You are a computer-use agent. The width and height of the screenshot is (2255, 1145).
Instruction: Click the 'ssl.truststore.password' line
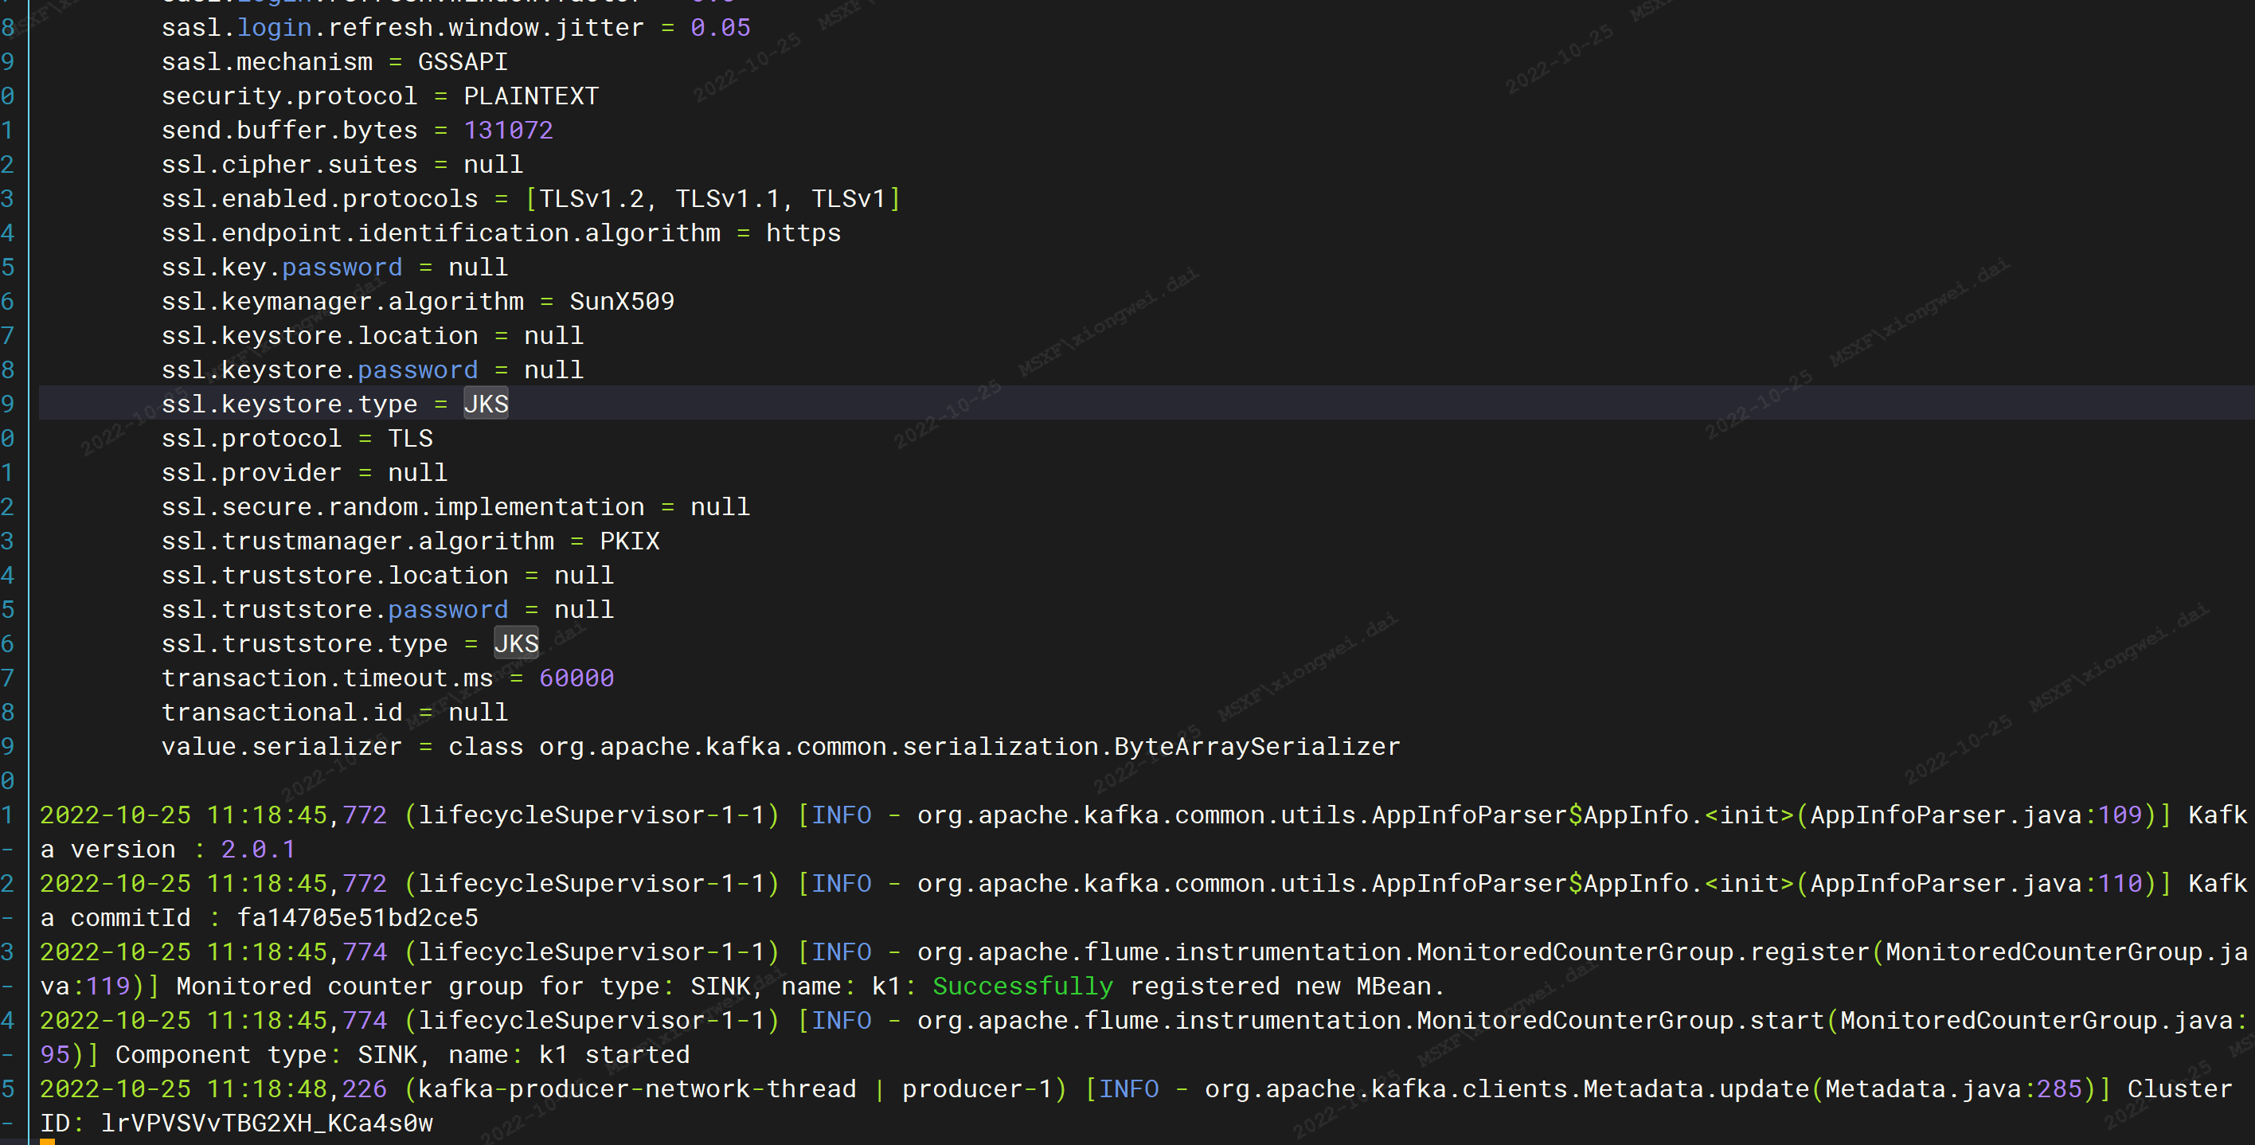click(388, 609)
